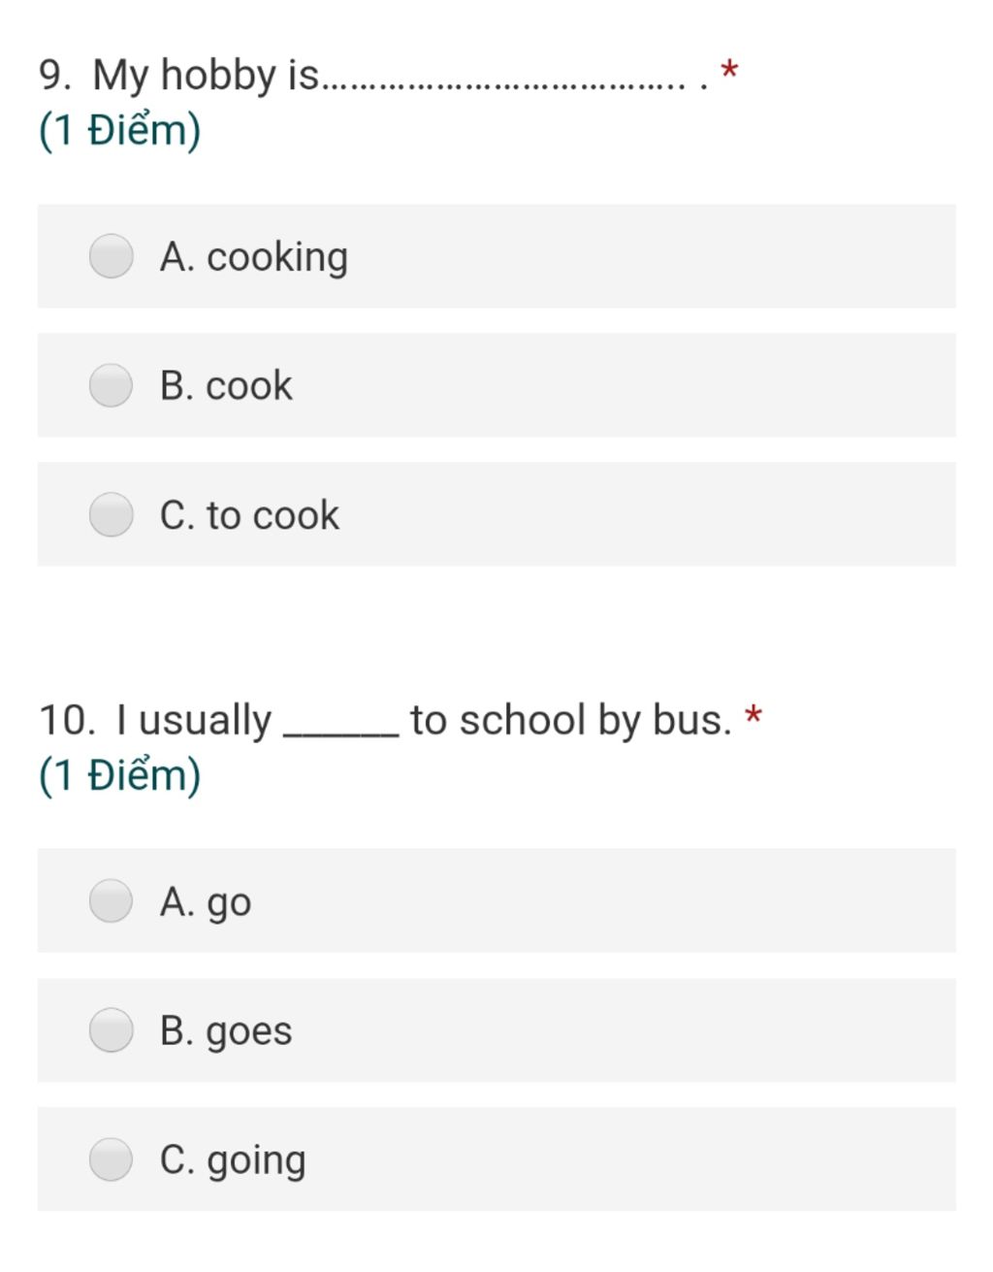993x1272 pixels.
Task: Click the blank underline in question 10
Action: tap(340, 735)
